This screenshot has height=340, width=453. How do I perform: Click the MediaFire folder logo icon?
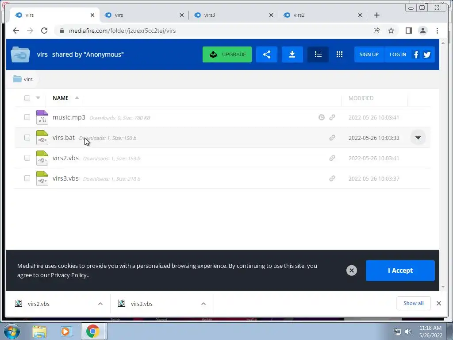click(x=20, y=54)
